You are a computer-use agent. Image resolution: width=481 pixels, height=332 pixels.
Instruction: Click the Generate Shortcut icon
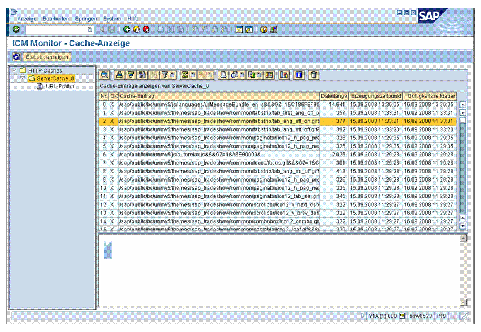click(249, 29)
